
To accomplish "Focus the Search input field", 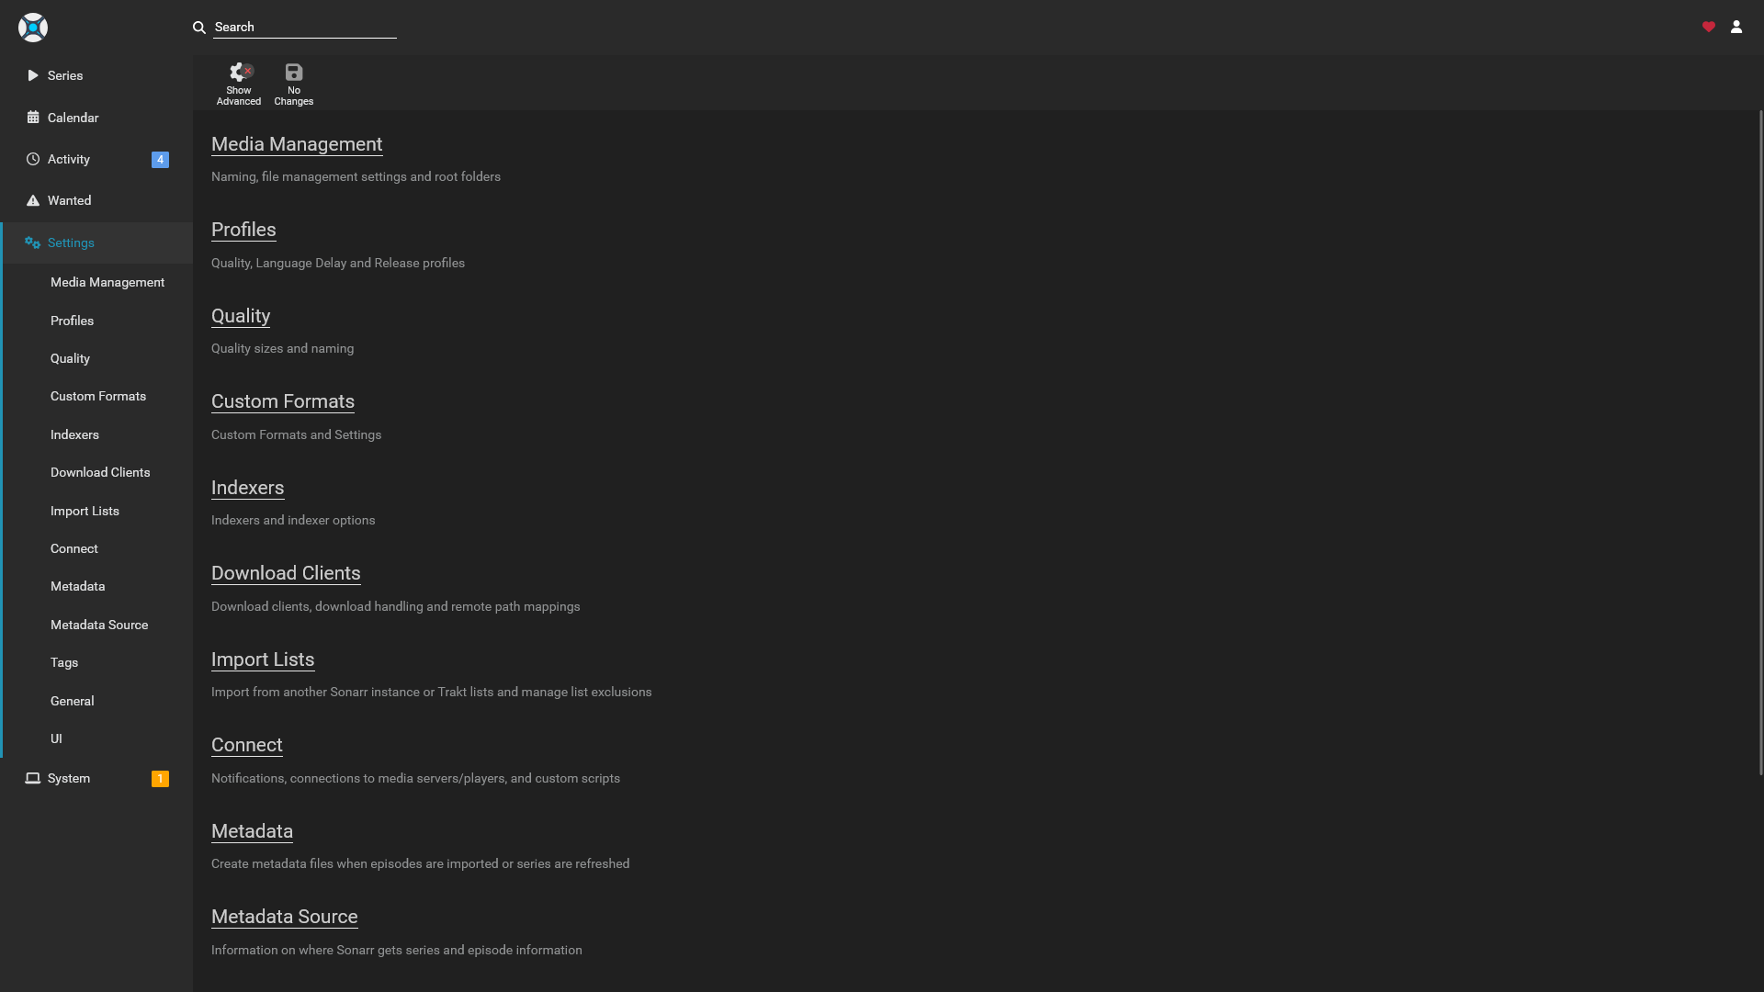I will click(x=305, y=28).
